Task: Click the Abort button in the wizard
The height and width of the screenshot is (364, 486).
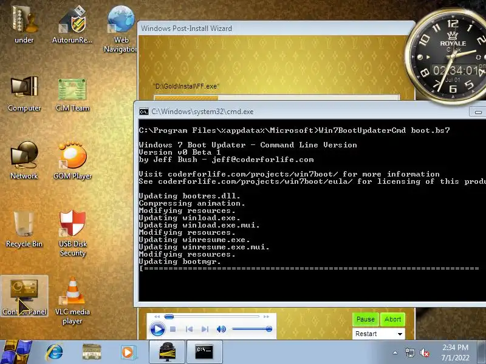Action: point(392,319)
